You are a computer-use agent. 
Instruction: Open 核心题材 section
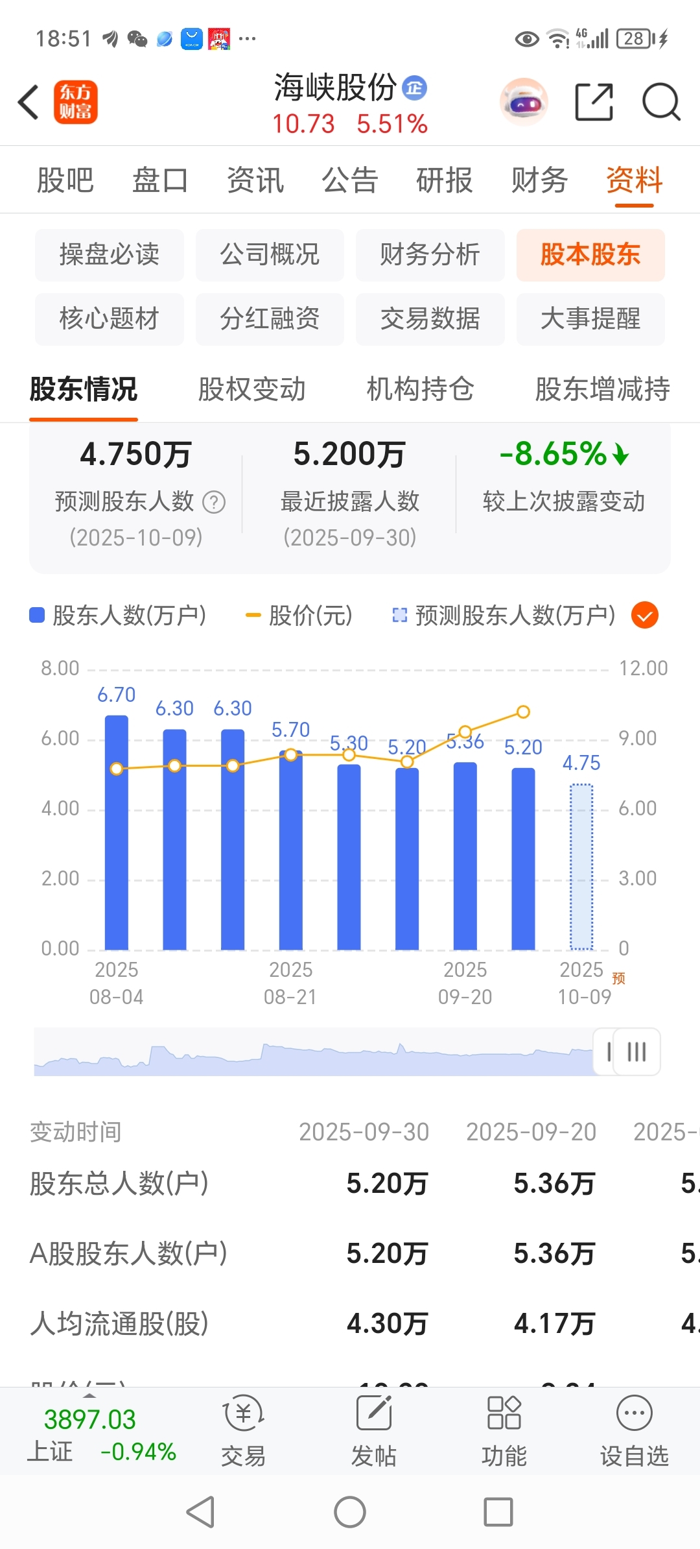click(x=110, y=319)
